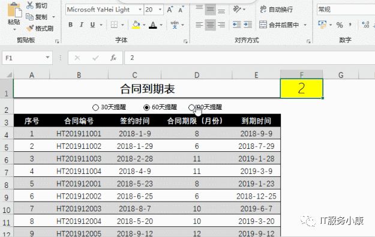375x237 pixels.
Task: Apply the font color A button
Action: pyautogui.click(x=153, y=25)
